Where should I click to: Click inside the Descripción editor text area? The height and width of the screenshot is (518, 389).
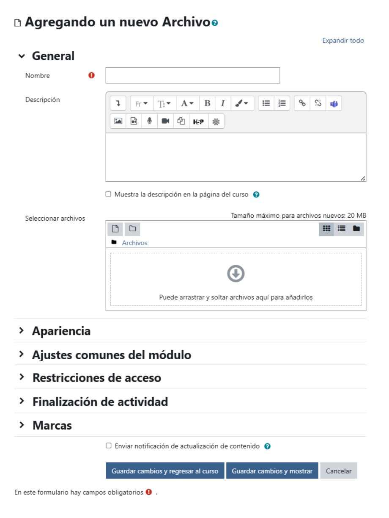pos(236,157)
